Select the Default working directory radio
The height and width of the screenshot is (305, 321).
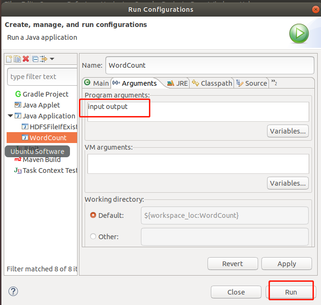[x=93, y=215]
